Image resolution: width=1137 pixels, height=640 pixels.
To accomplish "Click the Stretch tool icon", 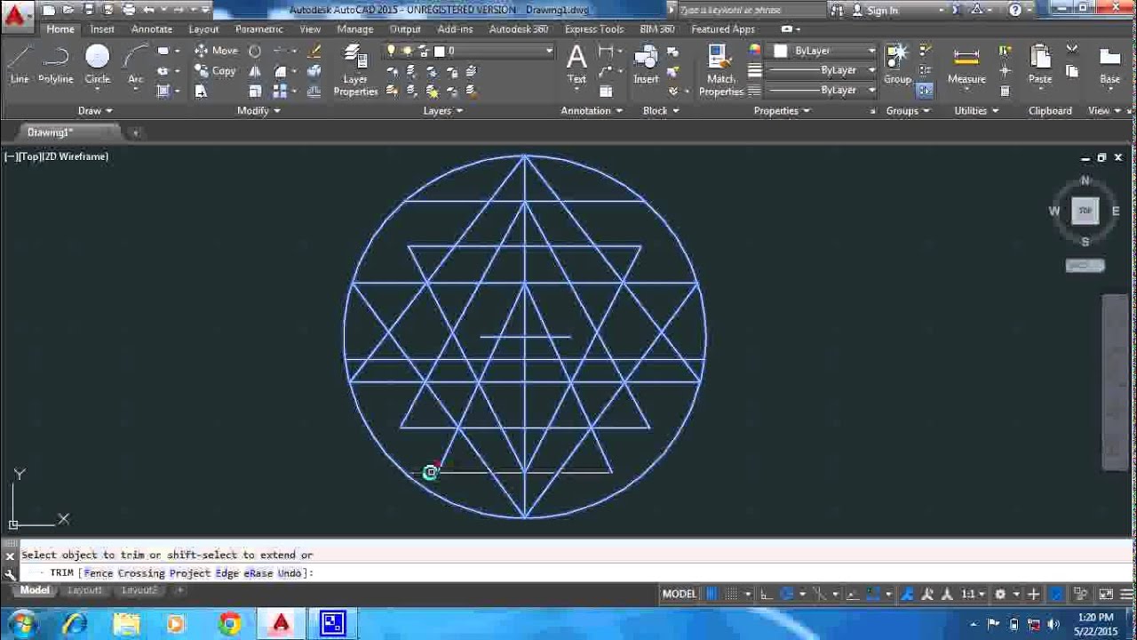I will coord(202,91).
